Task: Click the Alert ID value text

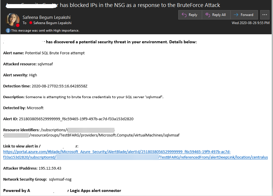Action: coord(76,119)
